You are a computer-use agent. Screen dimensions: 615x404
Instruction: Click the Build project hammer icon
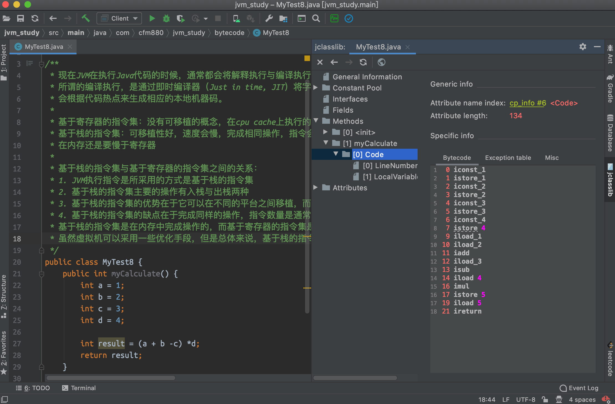click(x=86, y=19)
